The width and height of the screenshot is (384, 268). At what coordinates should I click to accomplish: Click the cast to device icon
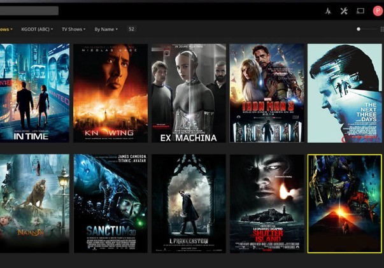(360, 11)
